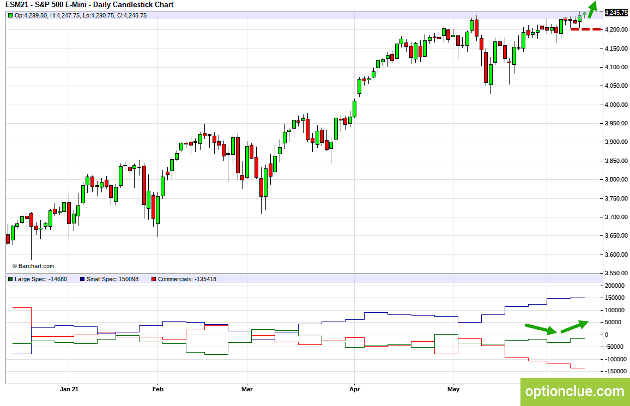Click the 'Commercials: -135418' legend label
The image size is (630, 406).
tap(187, 279)
